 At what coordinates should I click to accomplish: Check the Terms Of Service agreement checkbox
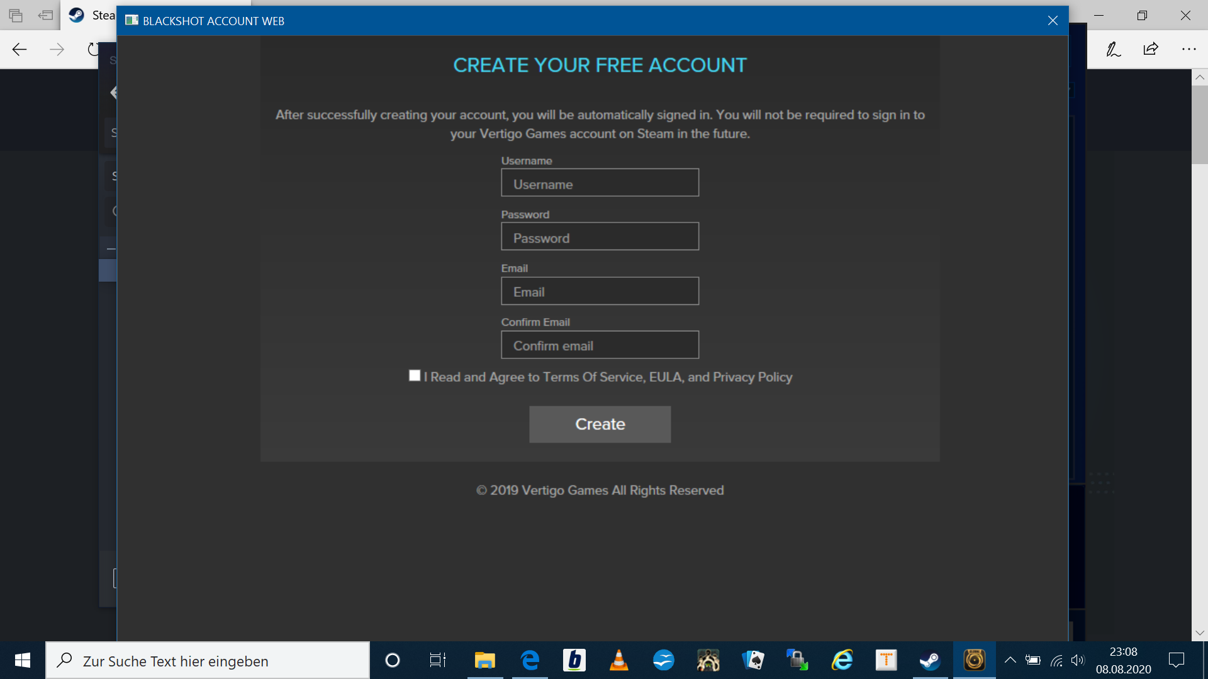415,375
